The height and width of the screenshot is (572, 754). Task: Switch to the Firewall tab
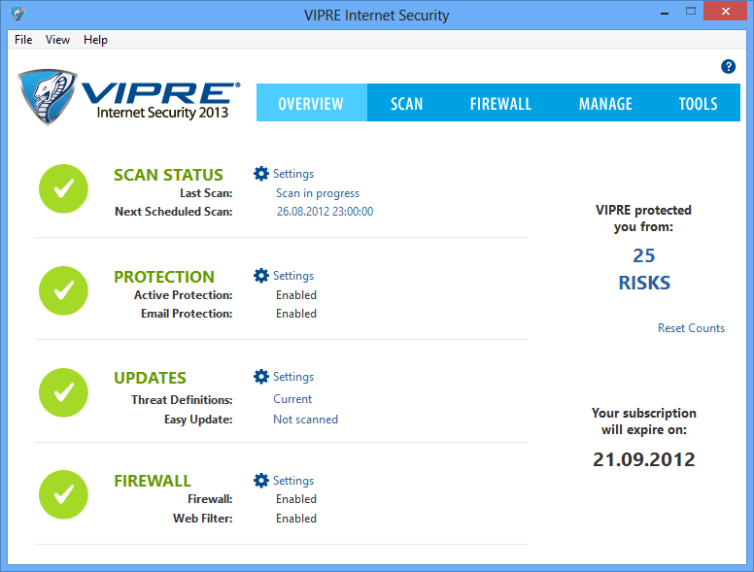coord(500,103)
